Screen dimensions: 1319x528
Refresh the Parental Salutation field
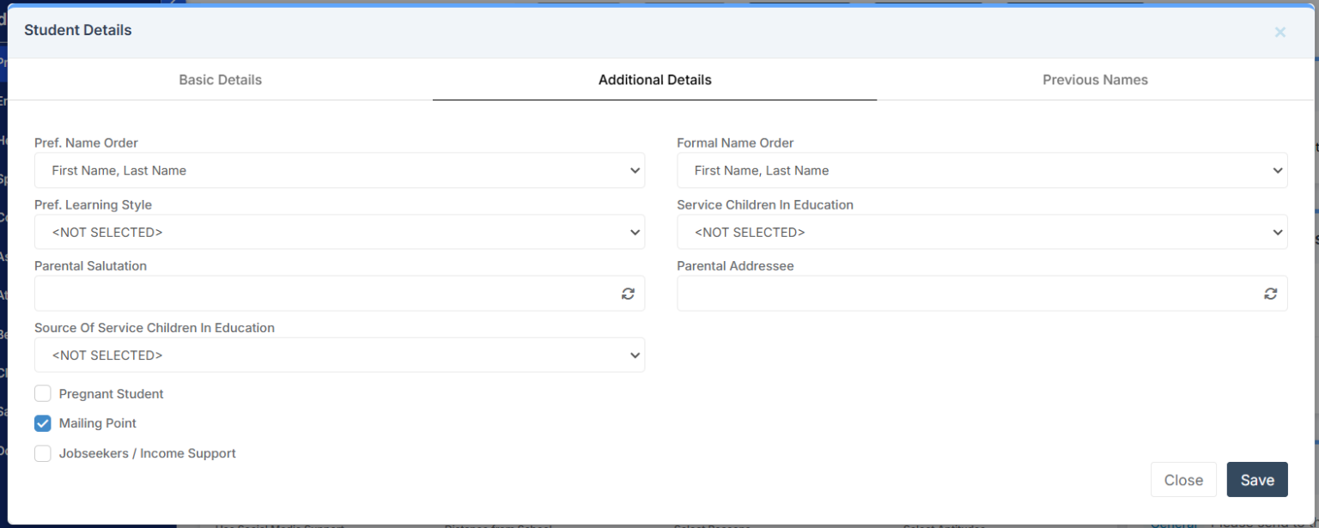[628, 294]
